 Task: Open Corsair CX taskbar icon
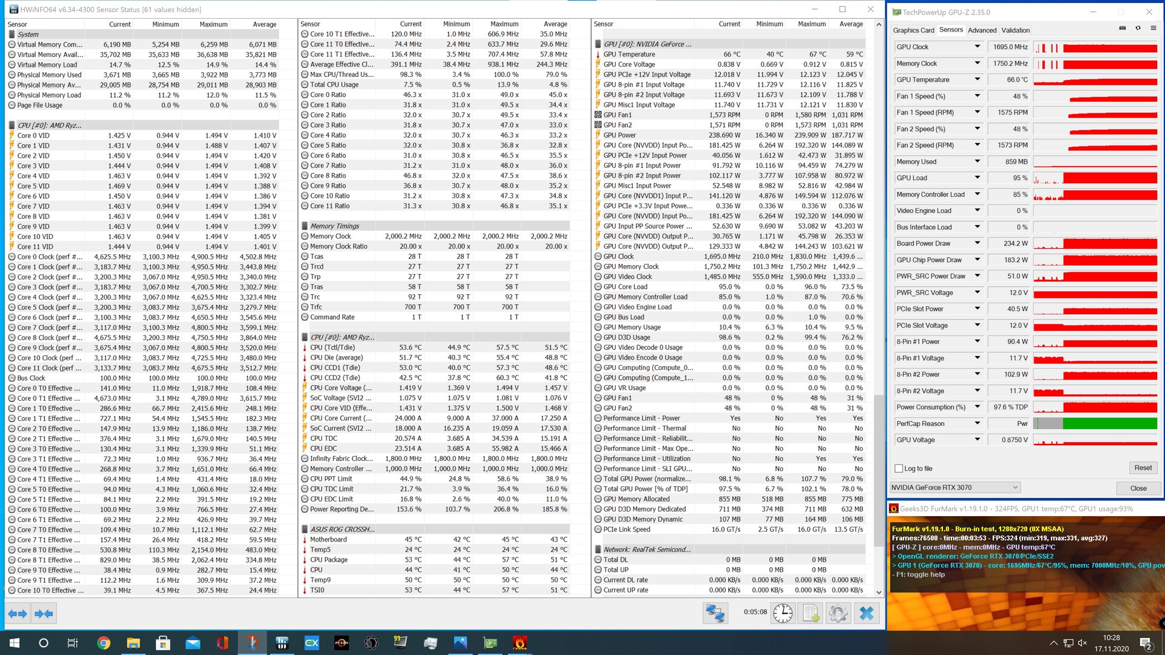[x=312, y=643]
